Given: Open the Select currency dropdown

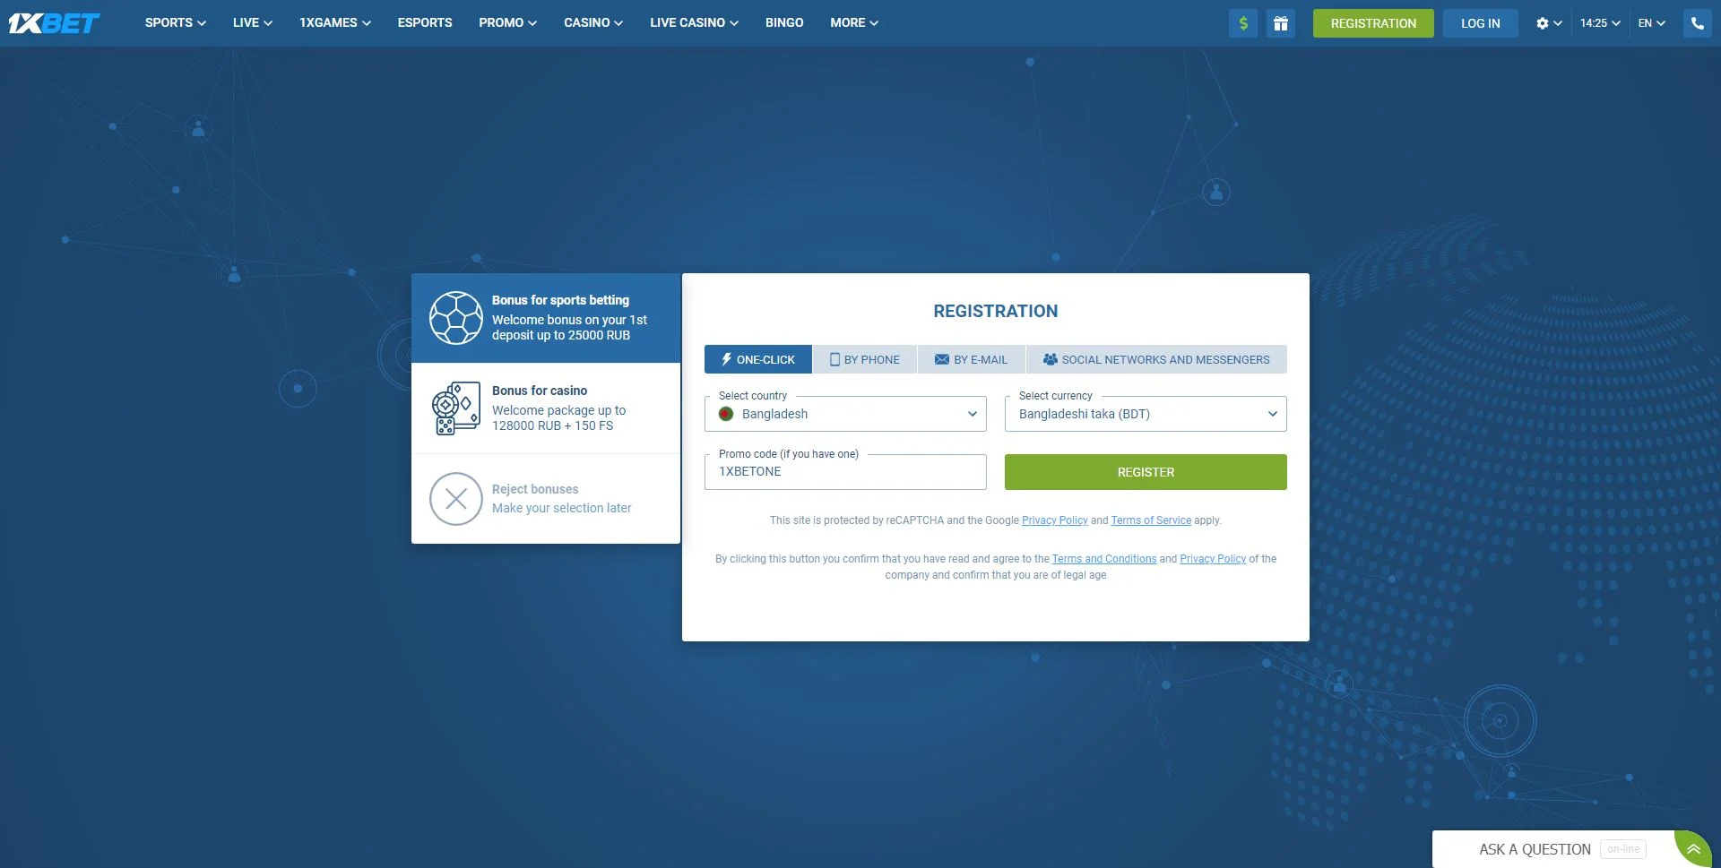Looking at the screenshot, I should pos(1146,414).
